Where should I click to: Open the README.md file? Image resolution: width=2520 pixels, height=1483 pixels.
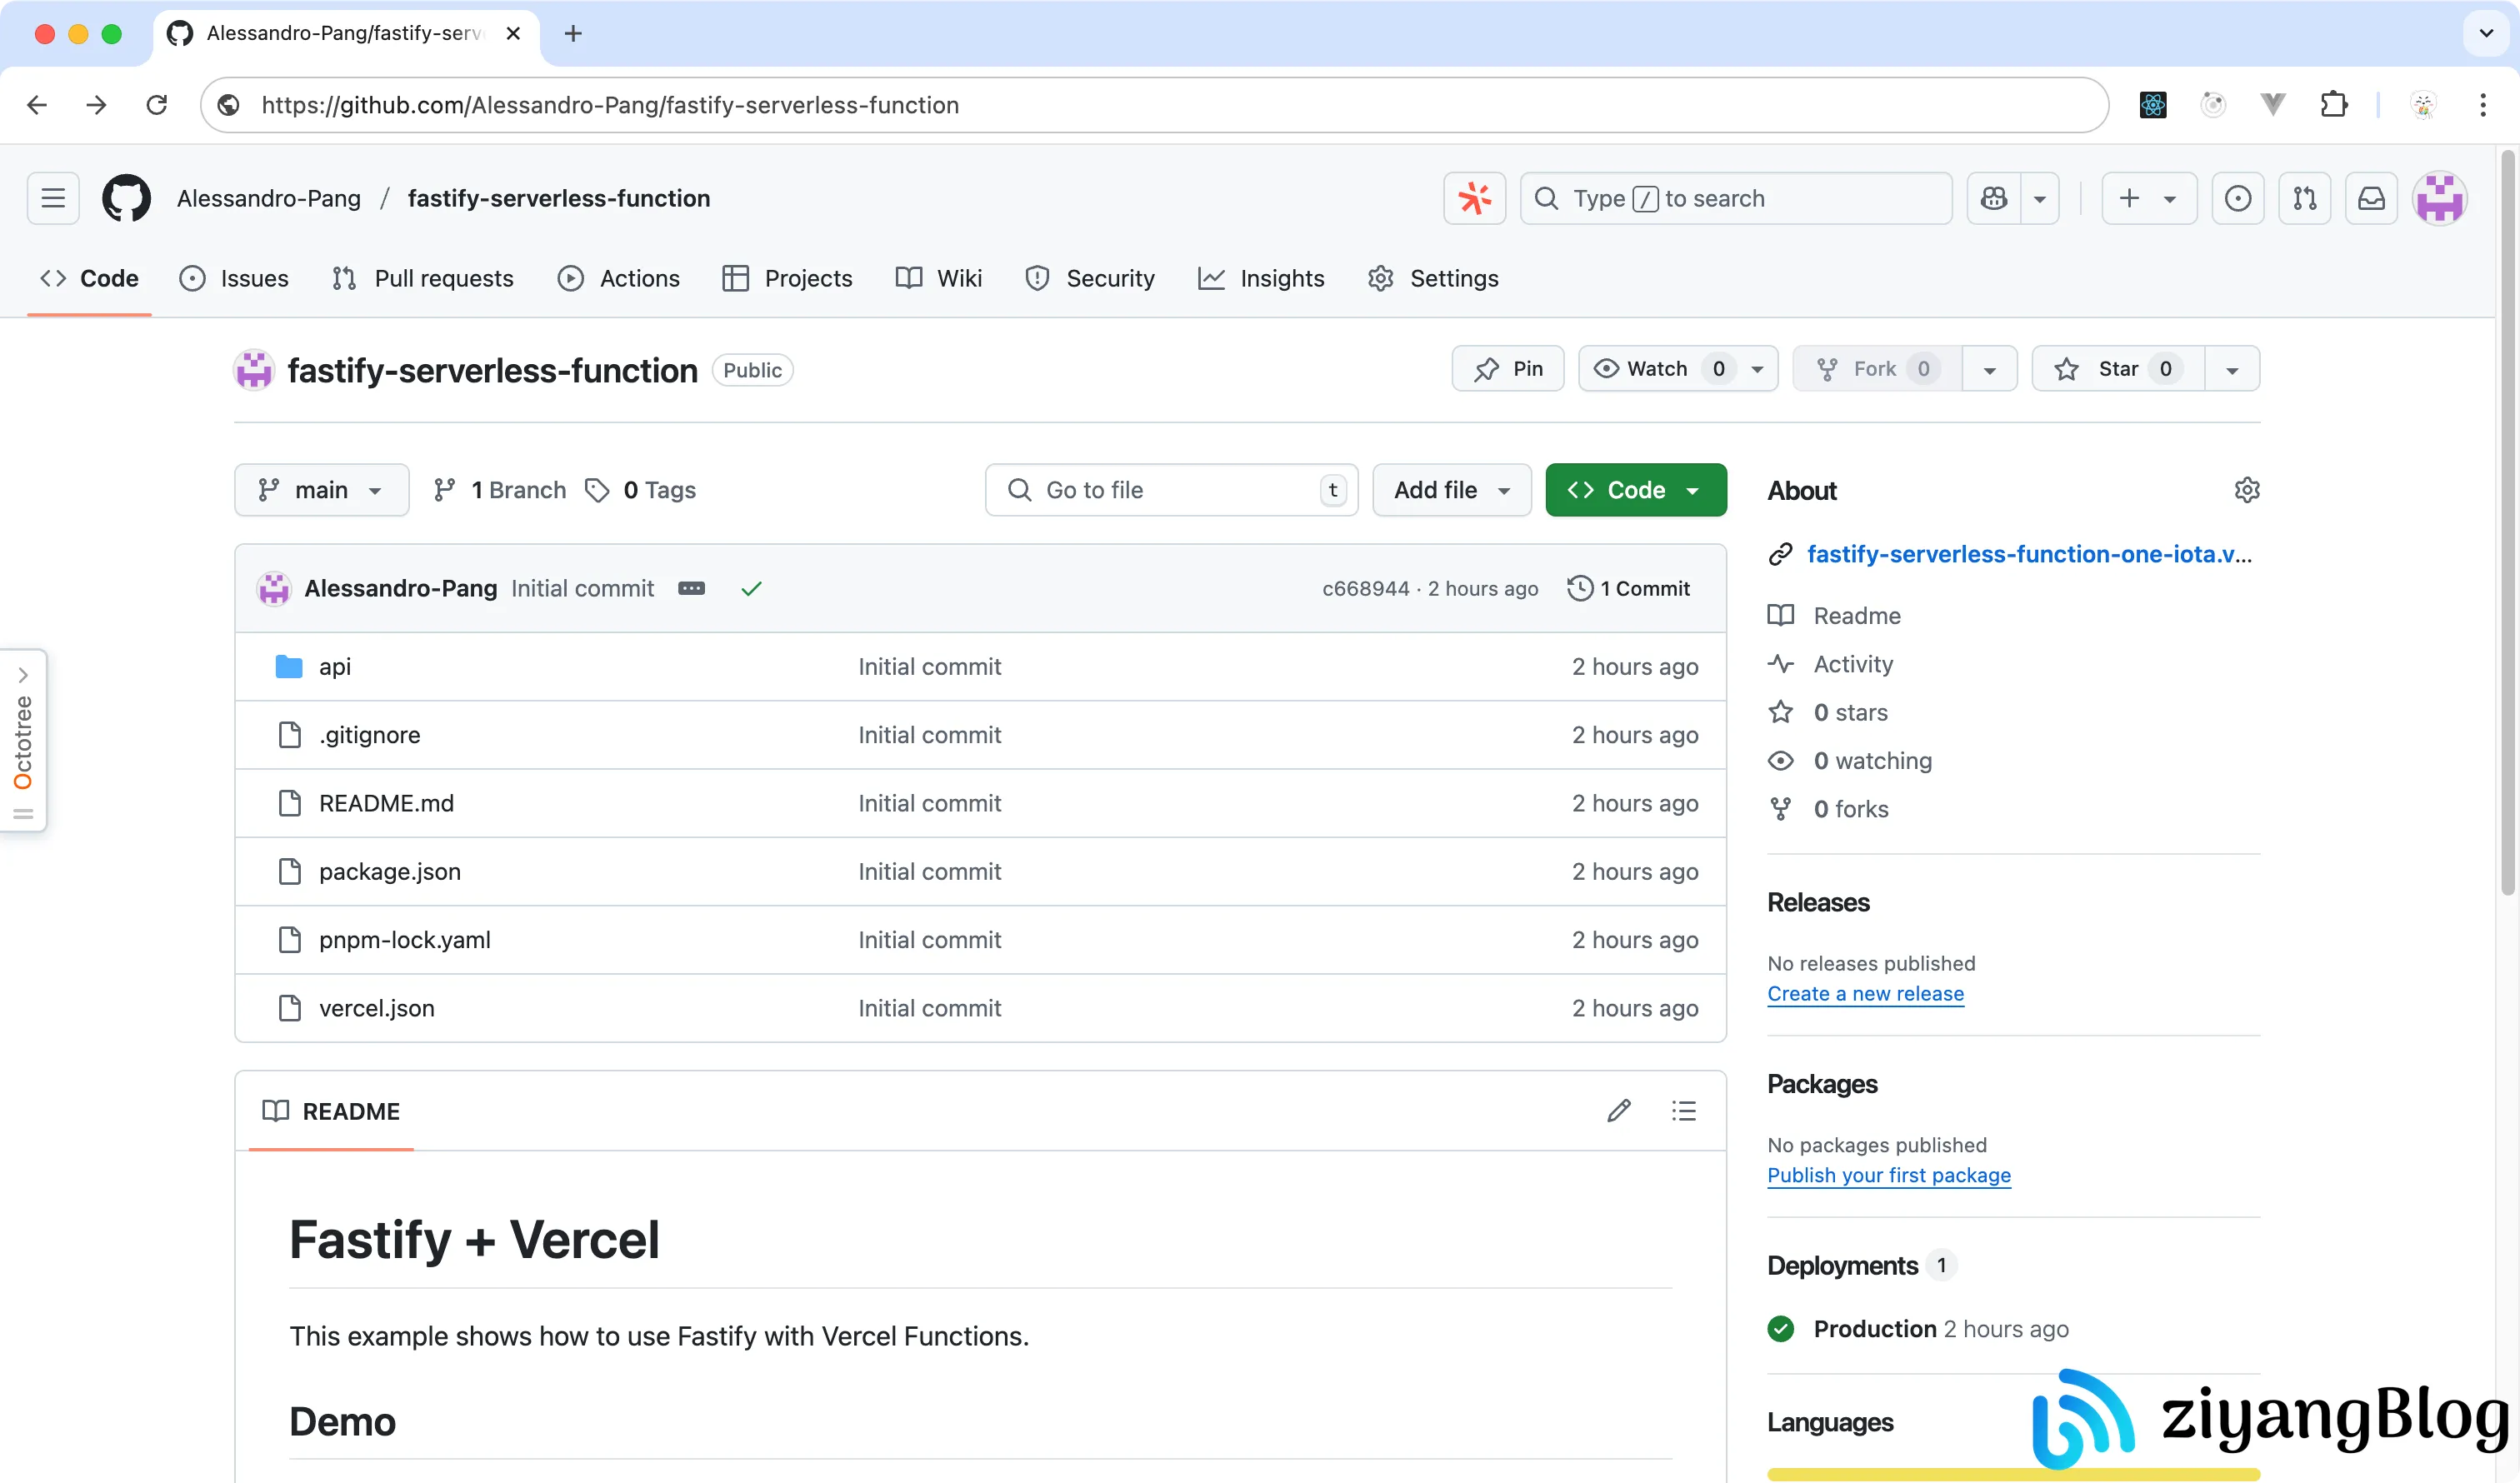pyautogui.click(x=386, y=804)
